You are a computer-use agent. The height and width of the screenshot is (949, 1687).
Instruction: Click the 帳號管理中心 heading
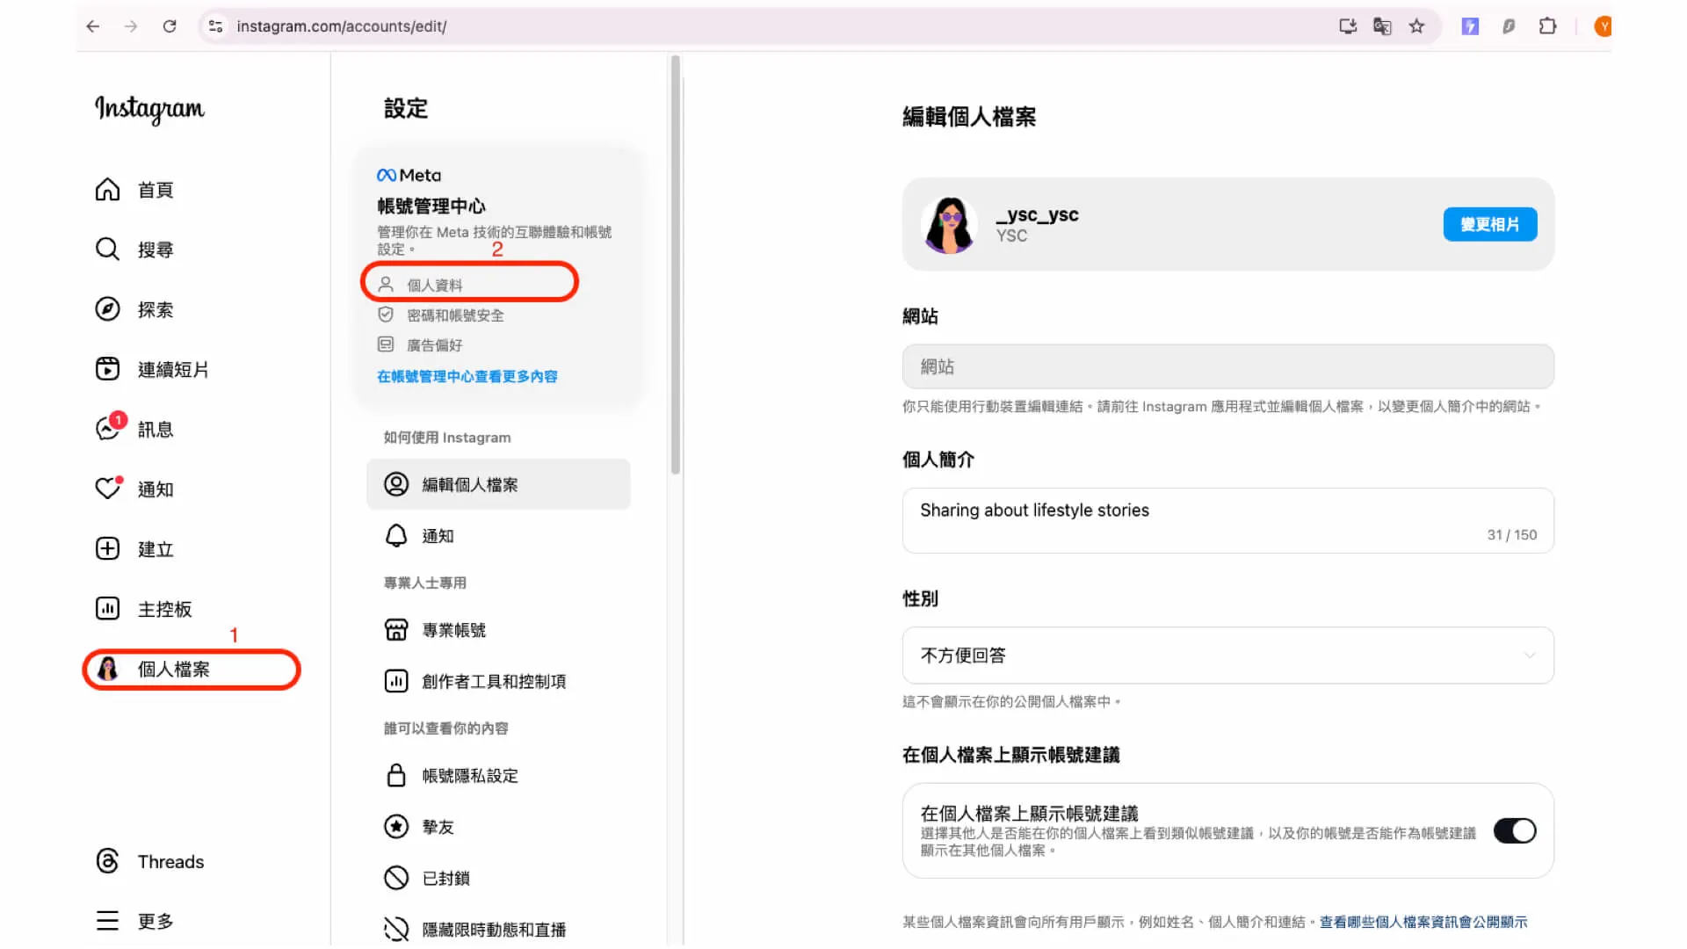coord(431,206)
